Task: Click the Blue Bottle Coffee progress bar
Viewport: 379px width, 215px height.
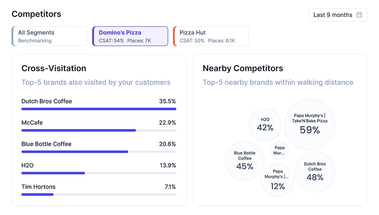Action: click(98, 152)
